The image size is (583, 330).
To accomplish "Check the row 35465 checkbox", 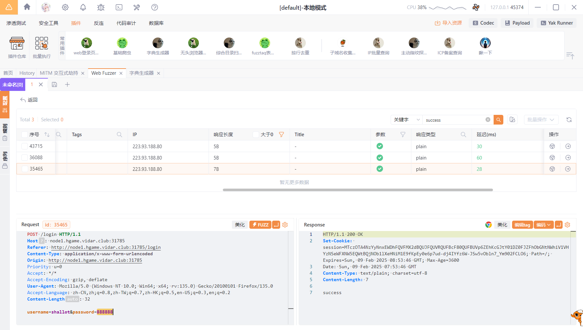I will click(x=25, y=169).
